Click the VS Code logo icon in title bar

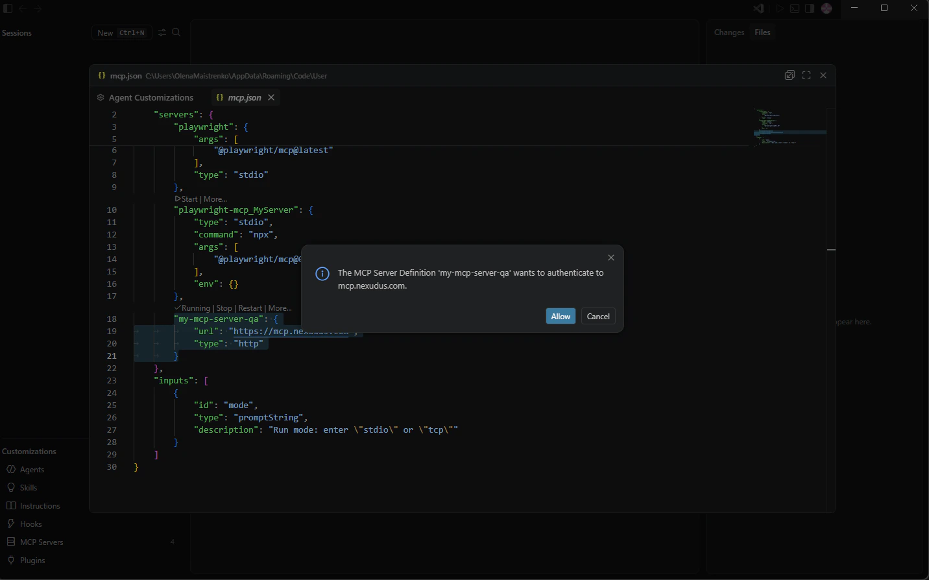[758, 8]
